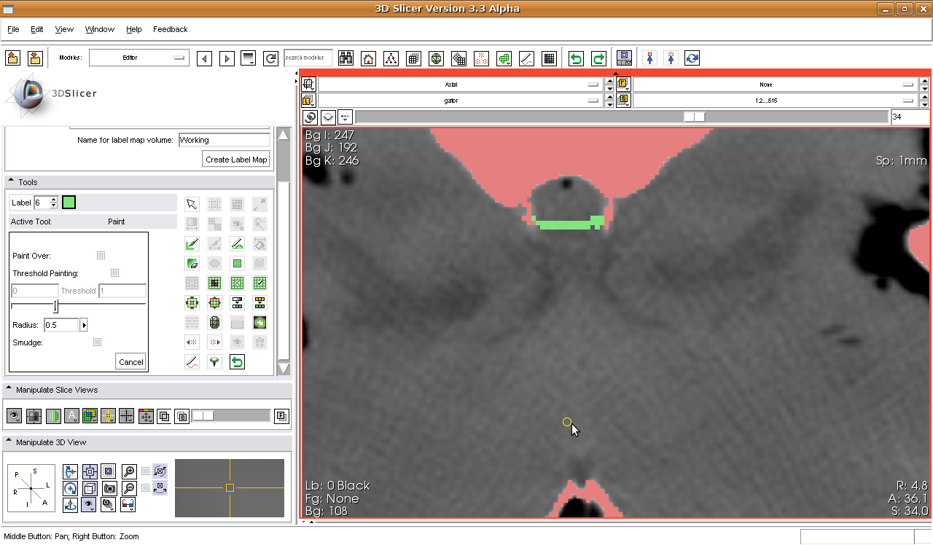Click the camera screenshot icon in 3D View
This screenshot has height=545, width=933.
tap(109, 488)
